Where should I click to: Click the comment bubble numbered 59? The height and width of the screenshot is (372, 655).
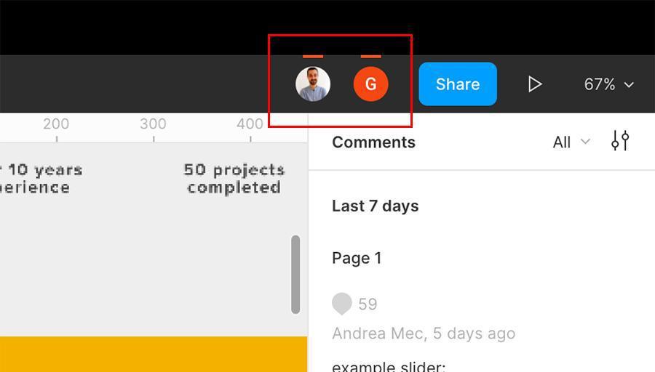tap(342, 304)
